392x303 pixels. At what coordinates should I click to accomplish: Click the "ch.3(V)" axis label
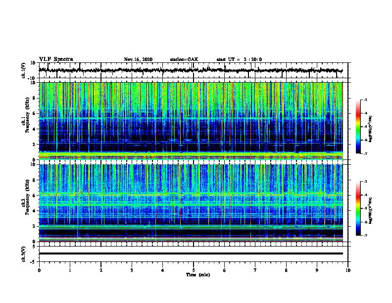coord(24,254)
